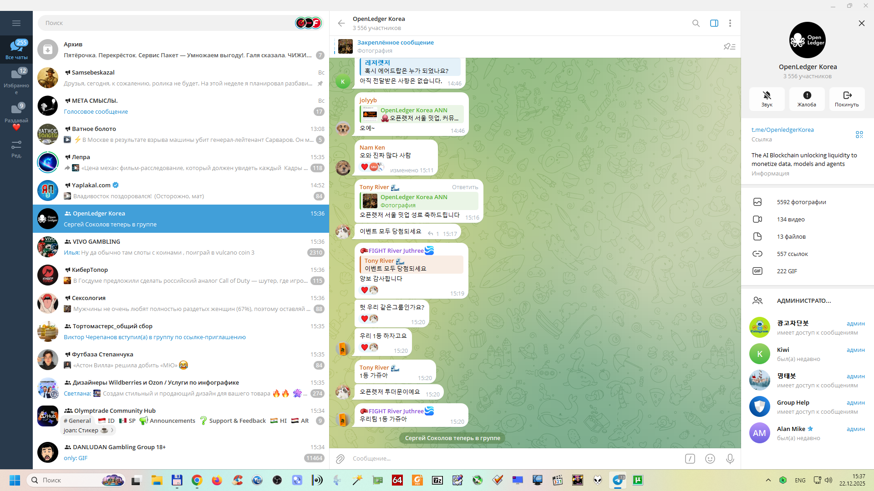
Task: Open the 222 GIF section
Action: tap(787, 271)
